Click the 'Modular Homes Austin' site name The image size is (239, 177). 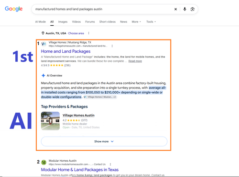click(63, 161)
